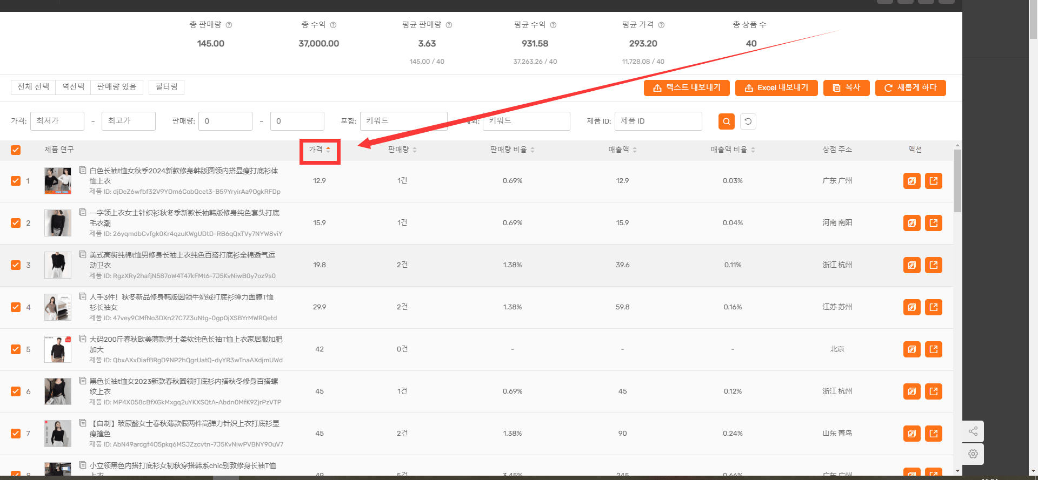Sort by 가격 column arrows
The image size is (1038, 480).
[328, 150]
